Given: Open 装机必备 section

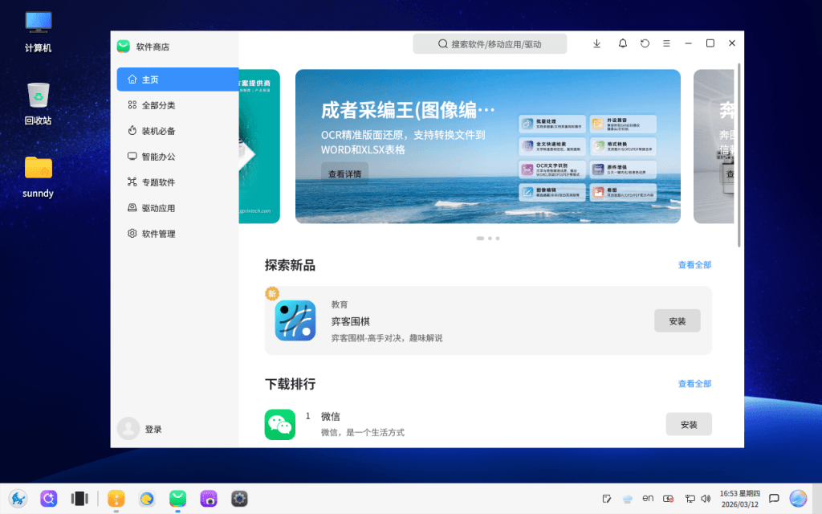Looking at the screenshot, I should 177,131.
